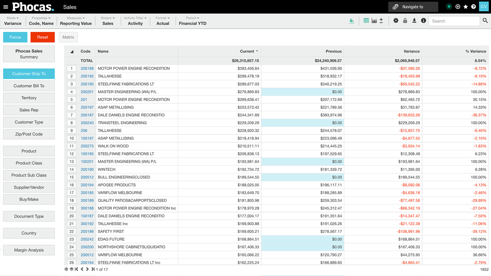Viewport: 491px width, 276px height.
Task: Click the bucket fill color icon
Action: point(351,20)
